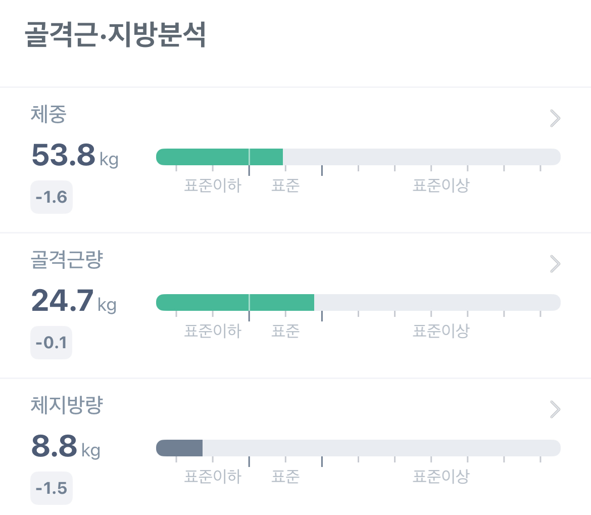Image resolution: width=591 pixels, height=515 pixels.
Task: Select the -1.6 weight change badge
Action: 51,197
